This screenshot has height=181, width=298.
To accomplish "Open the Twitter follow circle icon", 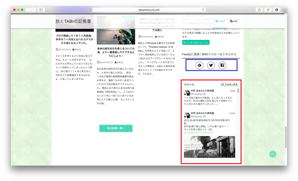I will point(211,65).
